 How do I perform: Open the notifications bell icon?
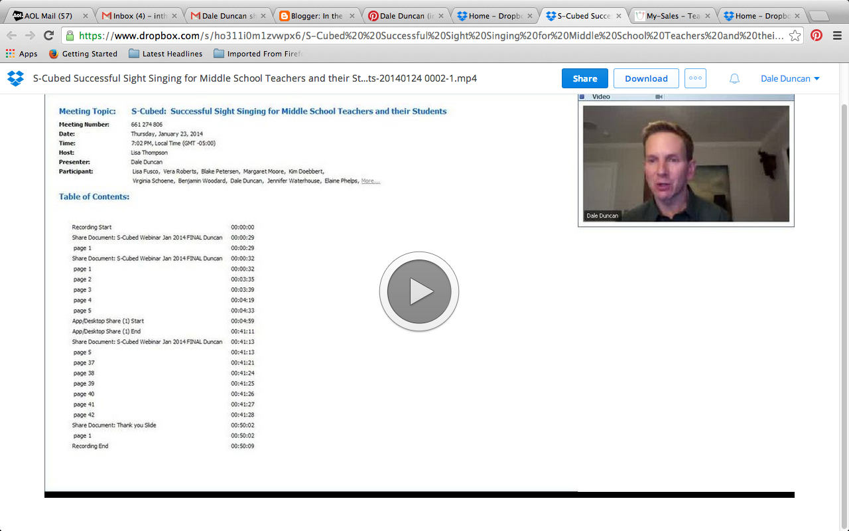[734, 78]
